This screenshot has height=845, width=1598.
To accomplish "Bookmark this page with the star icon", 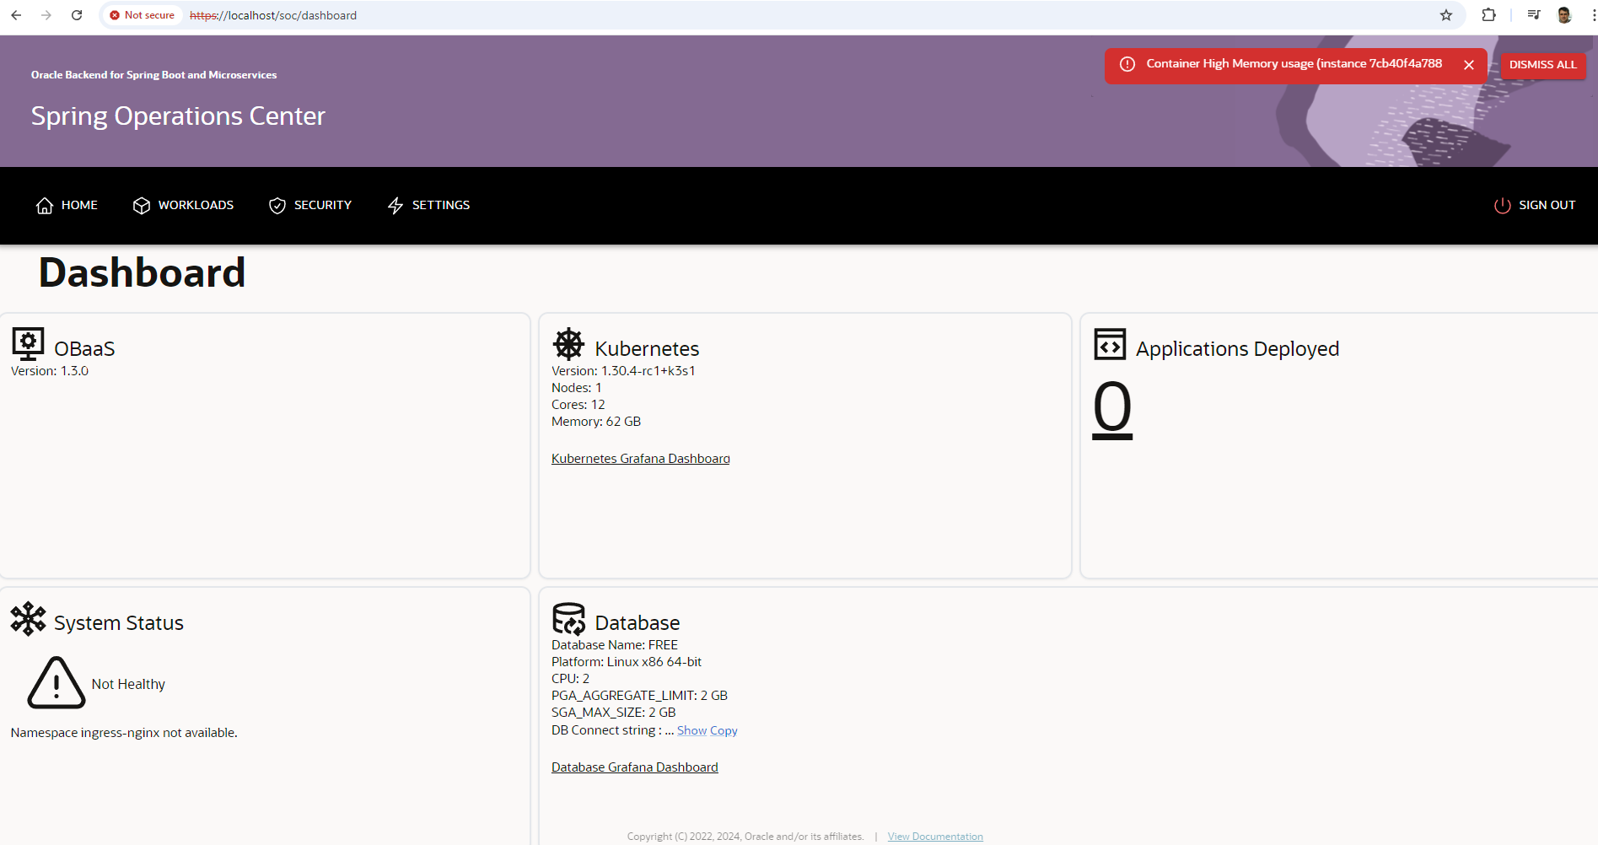I will 1445,15.
